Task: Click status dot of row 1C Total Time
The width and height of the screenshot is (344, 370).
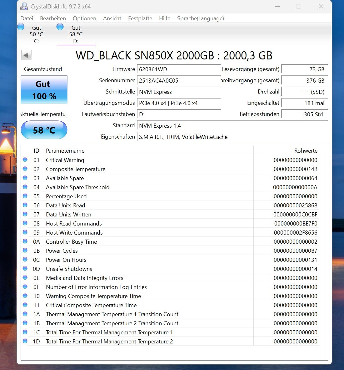Action: (x=25, y=332)
